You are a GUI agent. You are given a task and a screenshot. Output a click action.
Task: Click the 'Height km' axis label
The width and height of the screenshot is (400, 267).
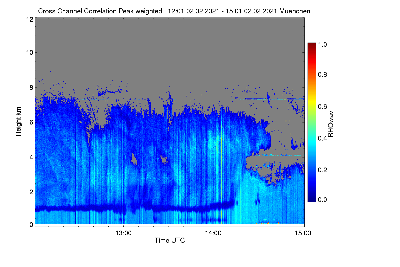19,121
